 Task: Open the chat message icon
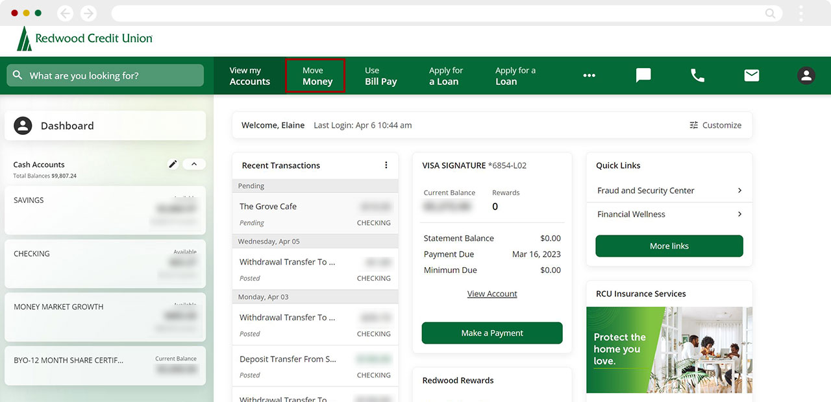[x=643, y=75]
